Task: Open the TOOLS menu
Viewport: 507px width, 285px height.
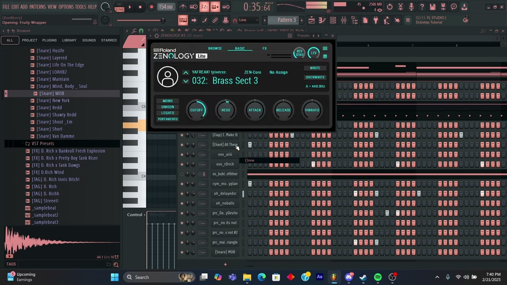Action: pos(80,7)
